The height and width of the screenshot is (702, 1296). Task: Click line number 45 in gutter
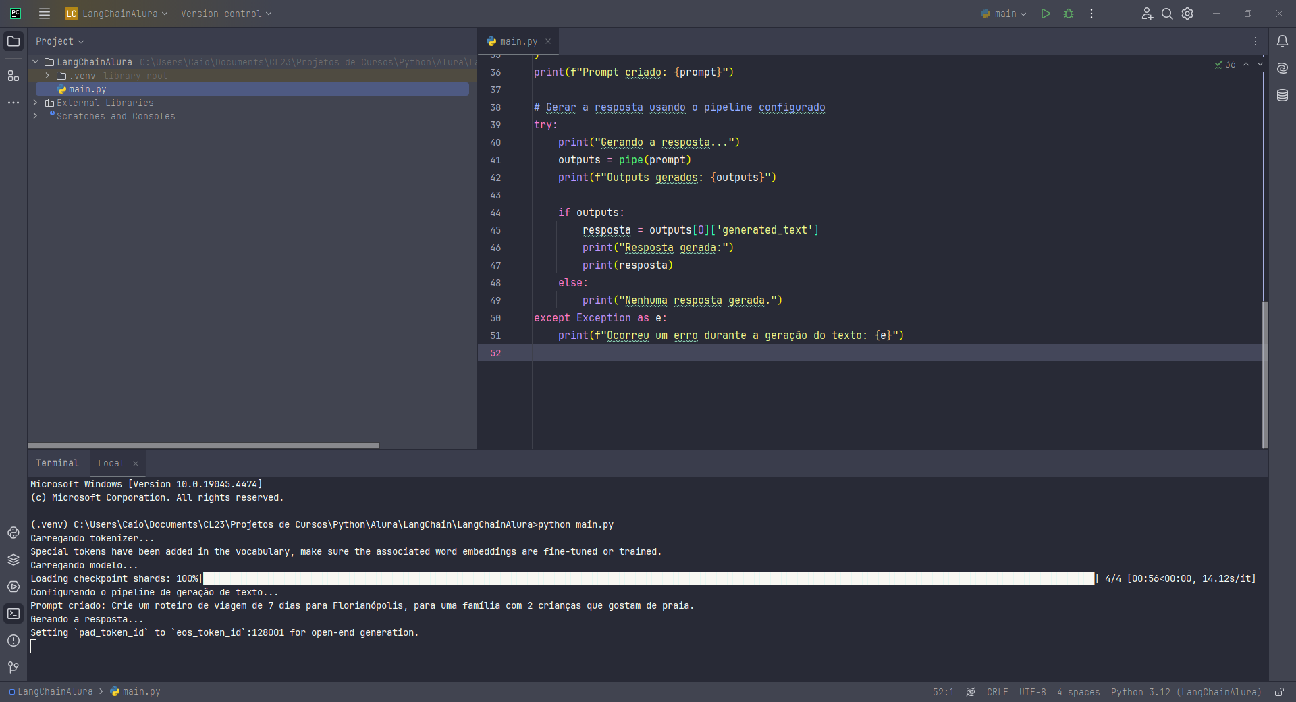[x=495, y=230]
